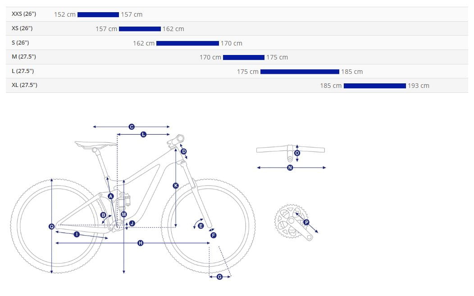The width and height of the screenshot is (474, 296).
Task: Select the H wheelbase marker
Action: click(141, 243)
